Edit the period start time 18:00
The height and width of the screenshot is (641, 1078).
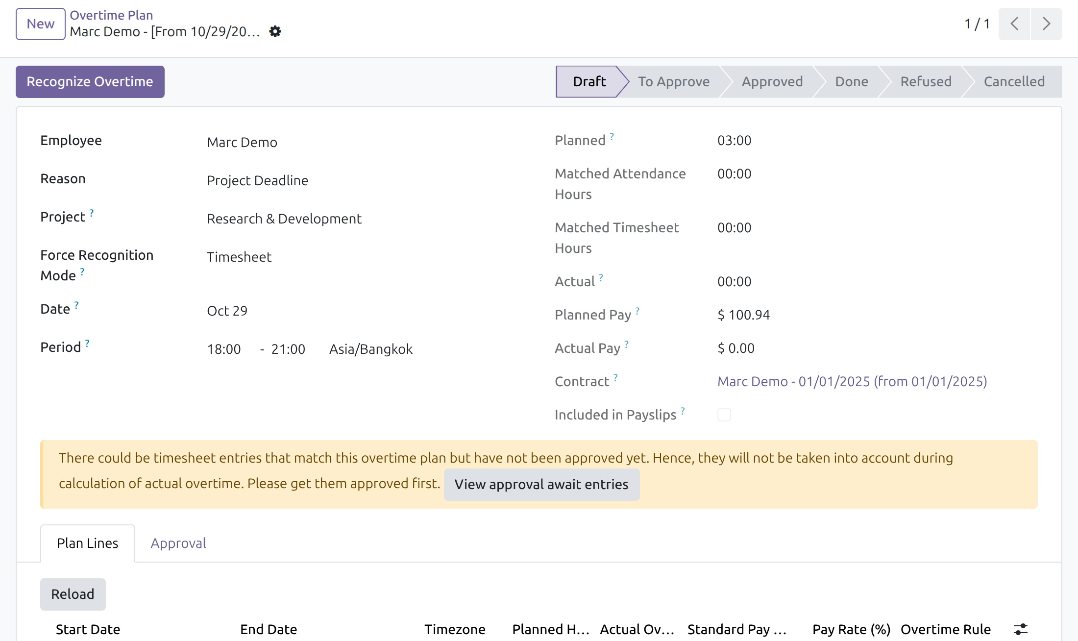click(224, 349)
